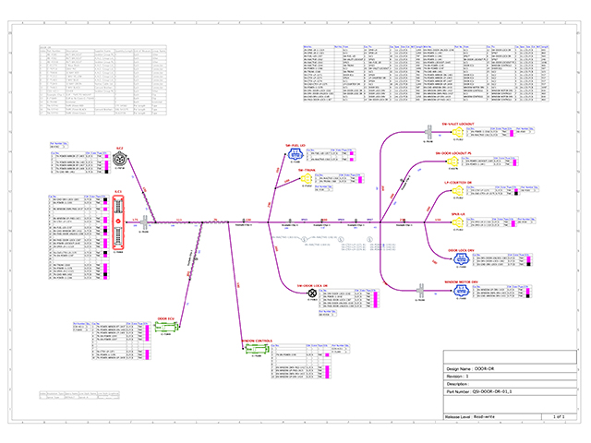Select the ILC2 round connector symbol
Screen dimensions: 591x443
click(120, 161)
